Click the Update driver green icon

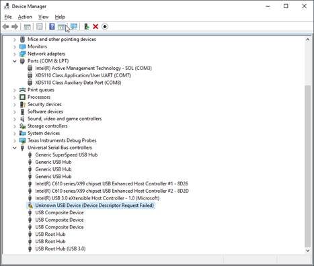tap(87, 27)
